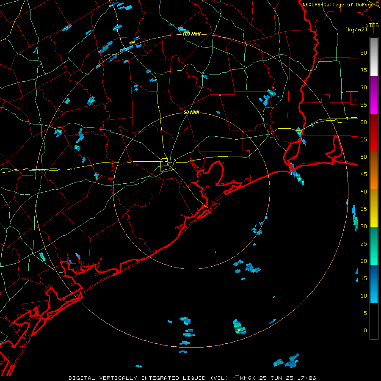Select the blue-cyan segment of the color scale
Viewport: 381px width, 381px height.
(374, 284)
